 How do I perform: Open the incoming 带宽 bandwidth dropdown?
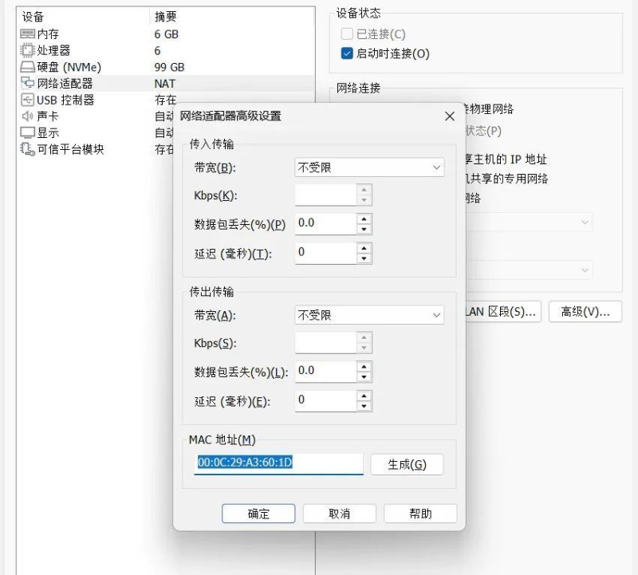tap(367, 167)
